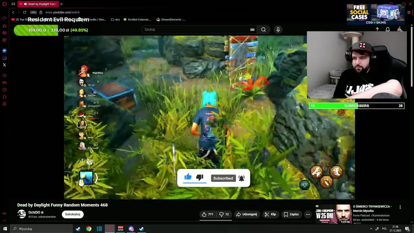The height and width of the screenshot is (233, 414).
Task: Open options for the Marcin Myszka video
Action: (x=400, y=207)
